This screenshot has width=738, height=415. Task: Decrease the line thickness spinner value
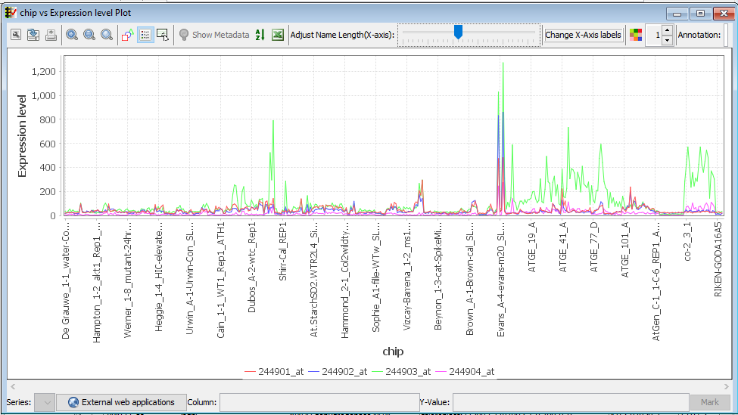click(x=667, y=39)
